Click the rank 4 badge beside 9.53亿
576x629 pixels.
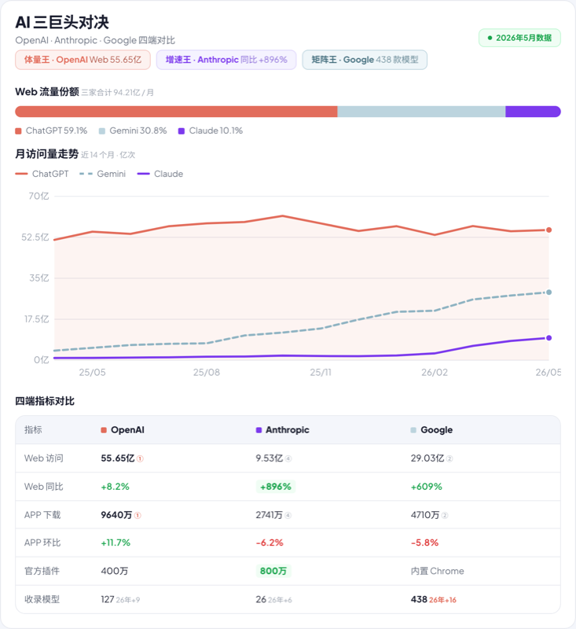coord(288,458)
